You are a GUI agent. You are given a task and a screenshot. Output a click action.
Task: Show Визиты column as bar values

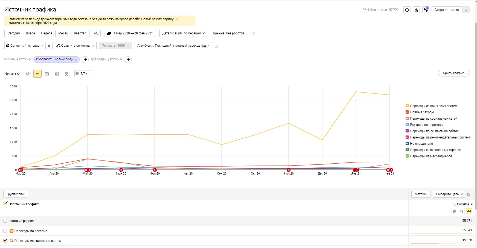coord(469,211)
